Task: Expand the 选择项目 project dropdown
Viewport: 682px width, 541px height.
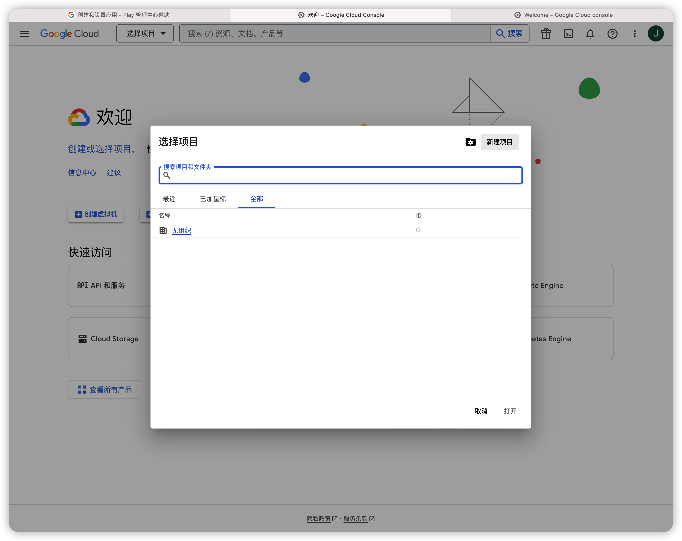Action: click(x=145, y=33)
